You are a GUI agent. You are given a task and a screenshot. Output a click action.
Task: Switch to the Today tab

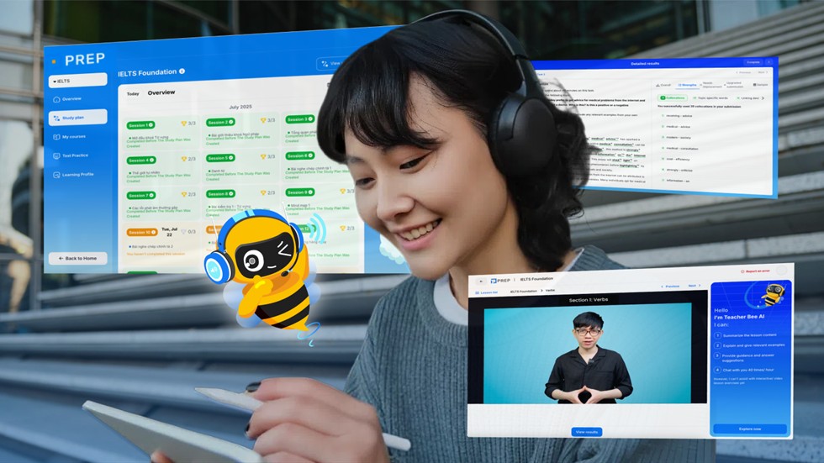133,93
